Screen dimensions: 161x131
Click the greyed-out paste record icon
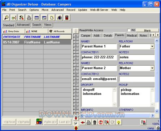(113, 122)
